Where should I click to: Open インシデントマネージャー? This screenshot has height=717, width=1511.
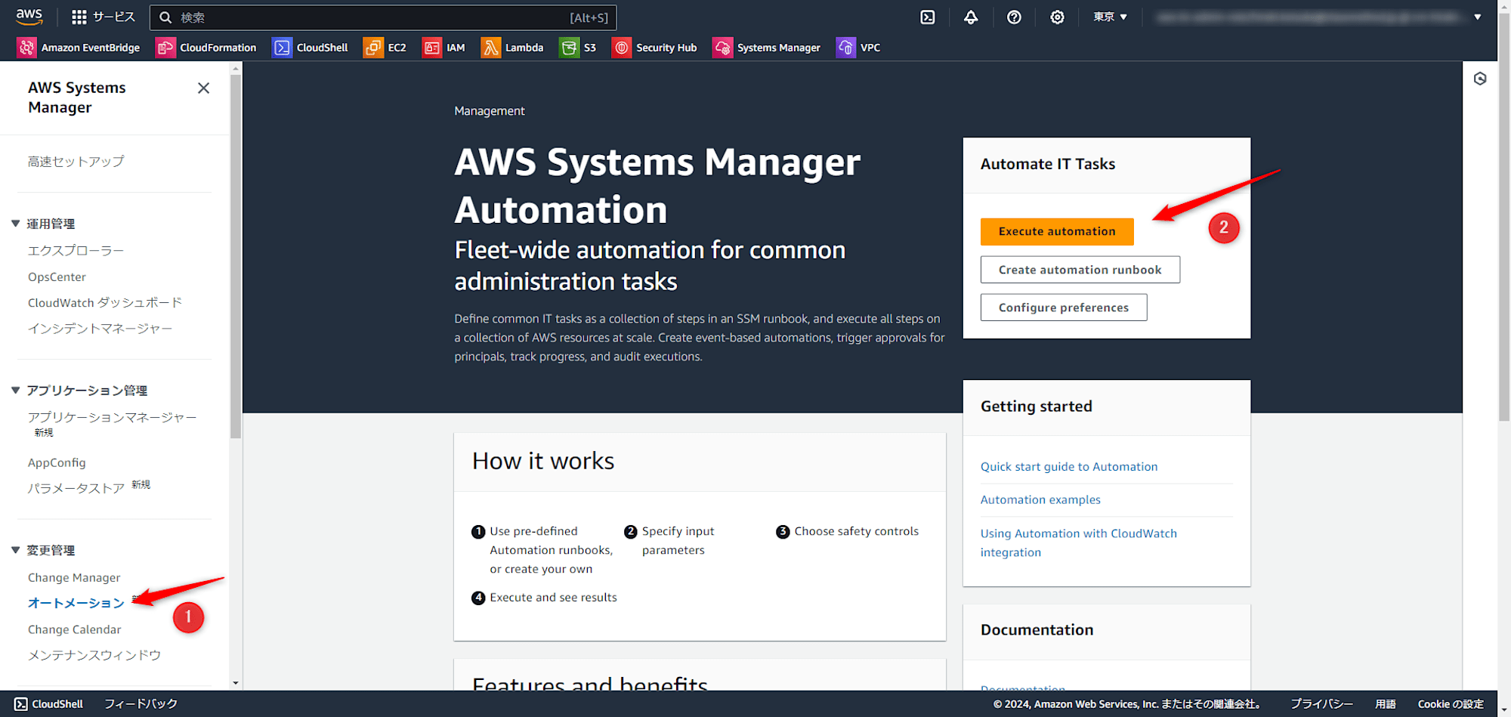100,329
